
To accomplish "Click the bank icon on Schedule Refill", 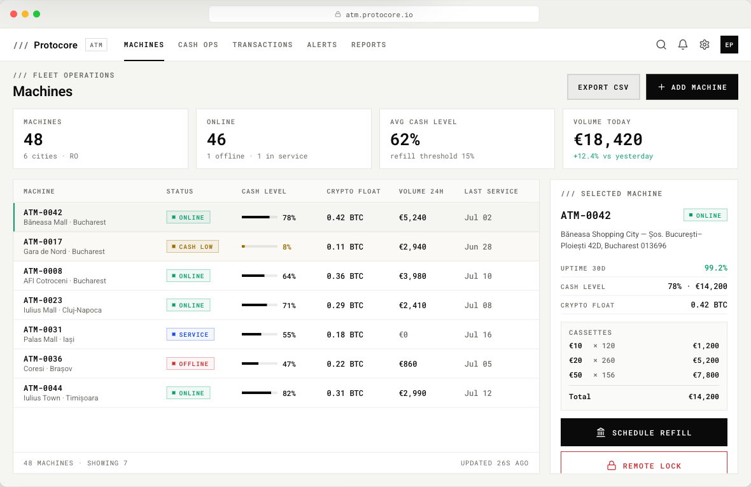I will pyautogui.click(x=601, y=432).
